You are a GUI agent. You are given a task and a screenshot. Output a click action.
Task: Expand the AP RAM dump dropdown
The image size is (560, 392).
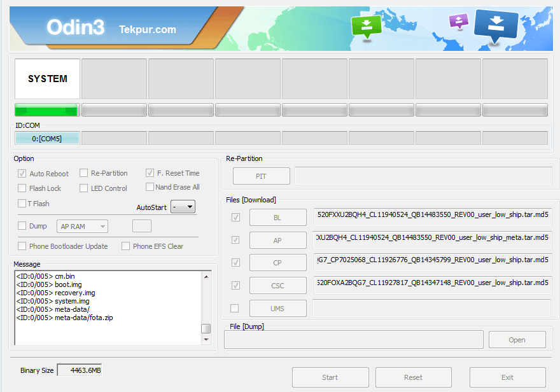(82, 227)
